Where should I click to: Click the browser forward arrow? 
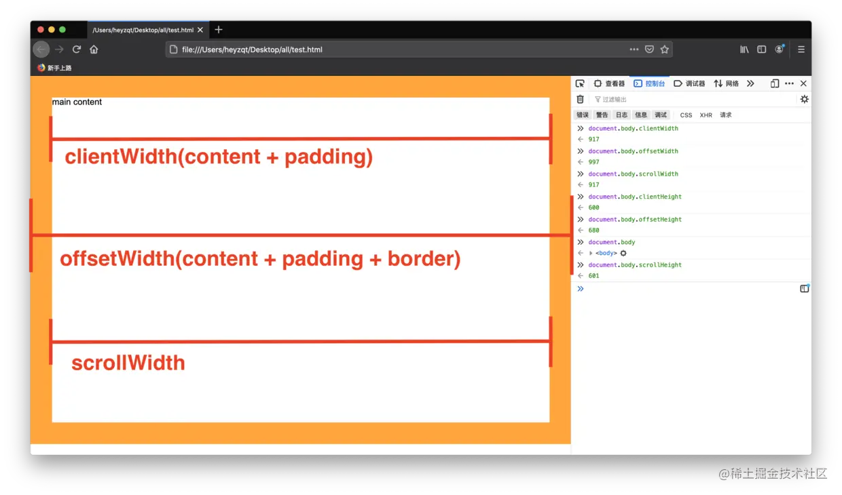[59, 49]
